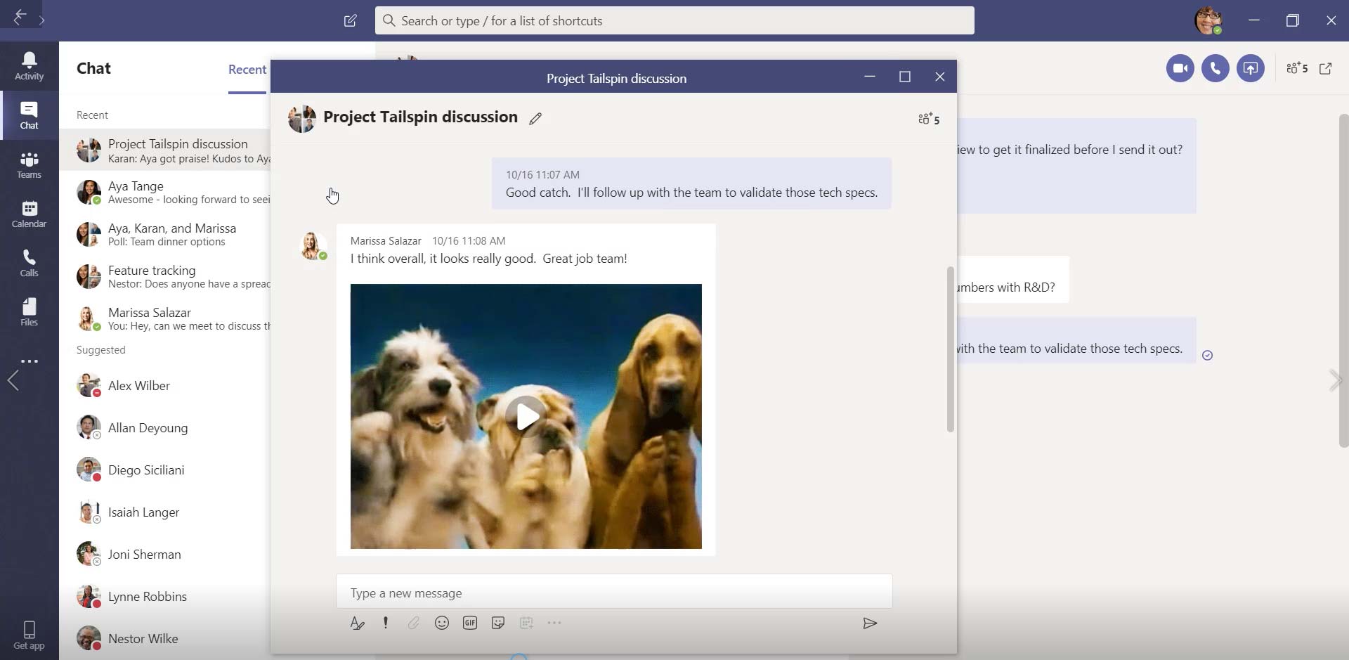The width and height of the screenshot is (1349, 660).
Task: Open the Calendar in sidebar
Action: click(29, 214)
